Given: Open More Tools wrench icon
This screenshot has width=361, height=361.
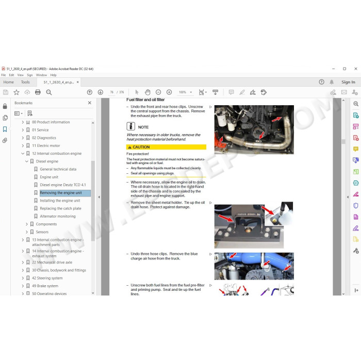Looking at the screenshot, I should [x=356, y=251].
